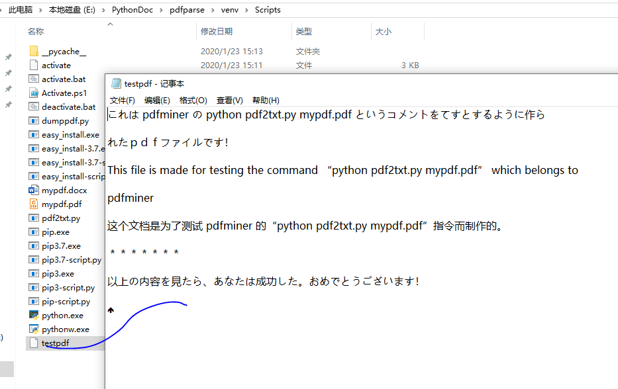This screenshot has width=618, height=389.
Task: Click the dumppdf.py file icon
Action: [x=34, y=120]
